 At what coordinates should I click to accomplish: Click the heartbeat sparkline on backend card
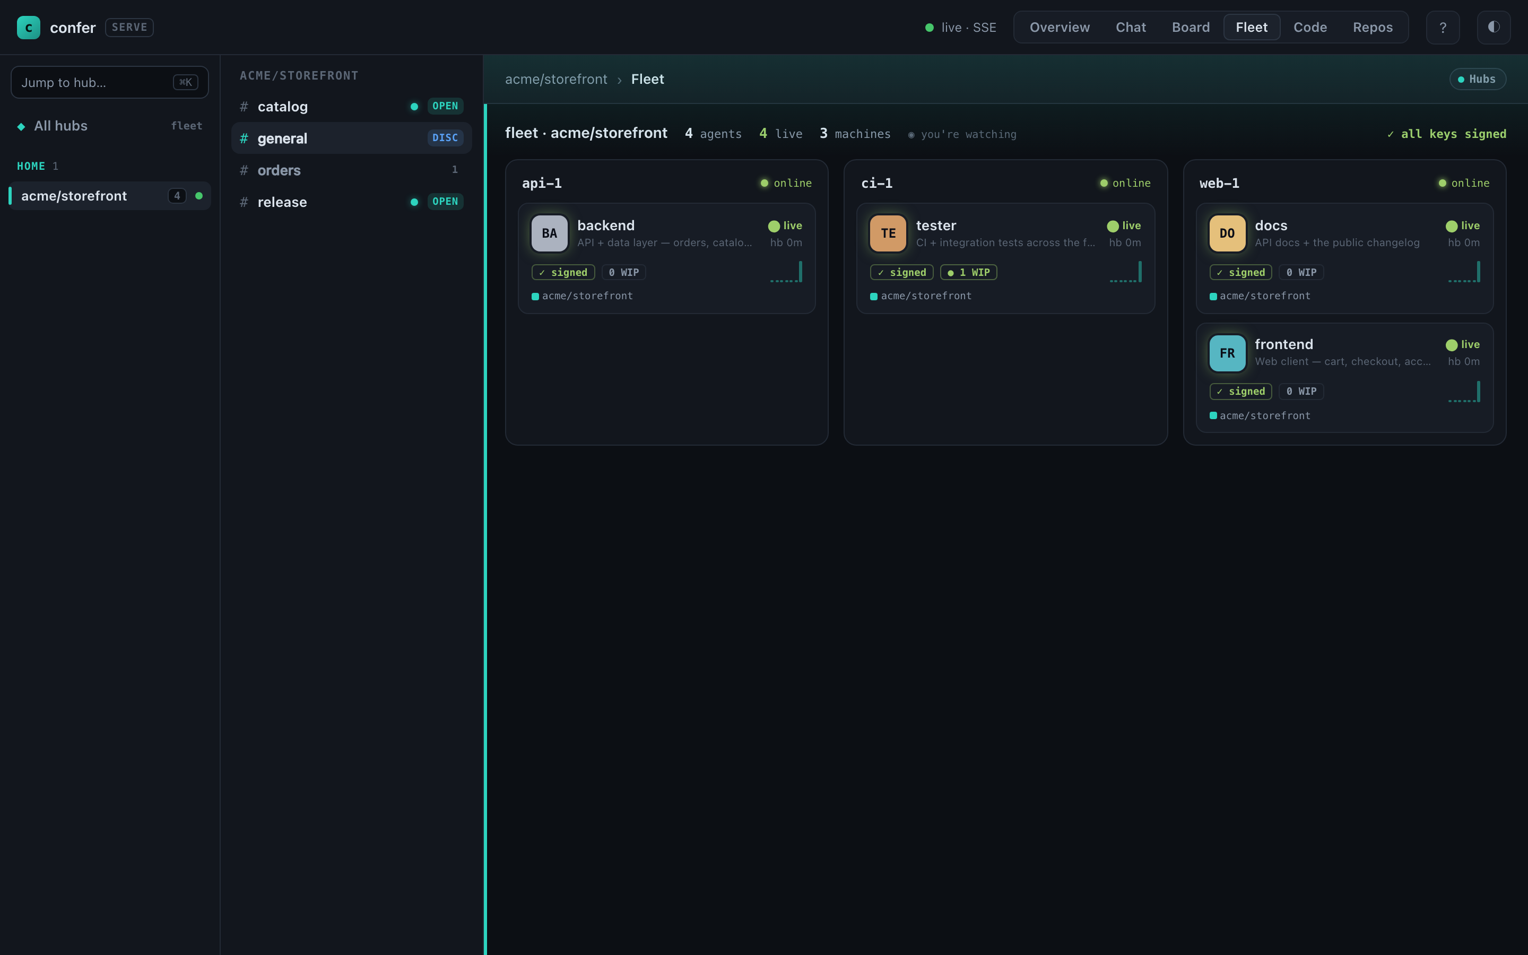(786, 272)
